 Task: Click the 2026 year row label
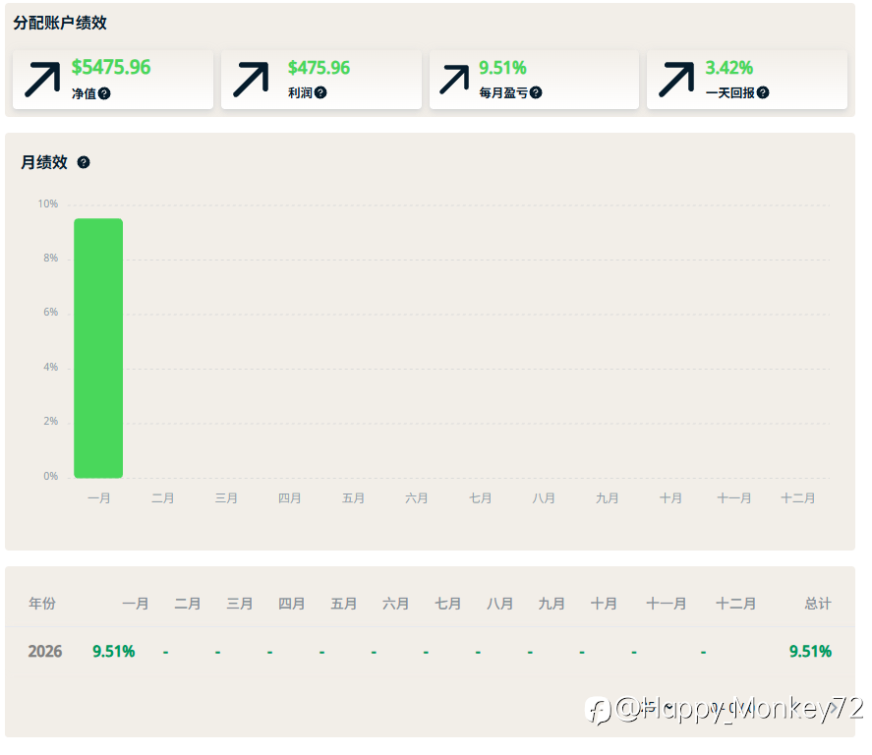pyautogui.click(x=45, y=651)
